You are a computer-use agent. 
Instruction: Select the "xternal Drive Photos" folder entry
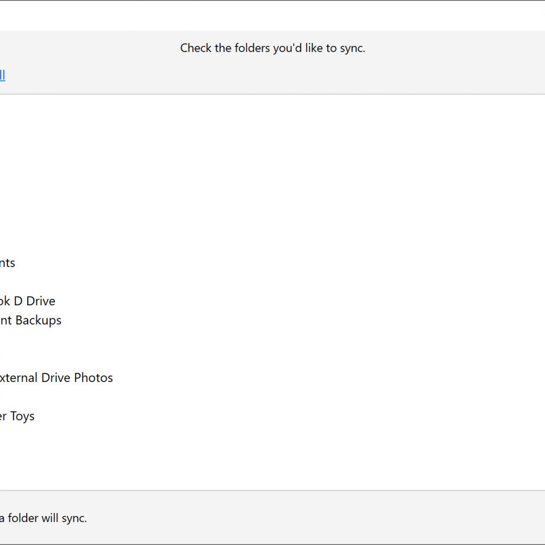point(56,378)
